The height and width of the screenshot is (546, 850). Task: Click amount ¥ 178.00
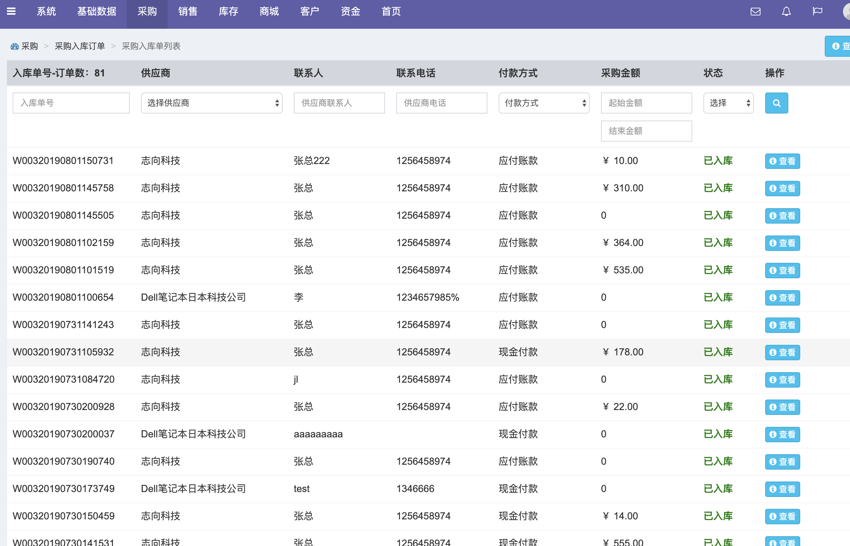click(x=623, y=352)
